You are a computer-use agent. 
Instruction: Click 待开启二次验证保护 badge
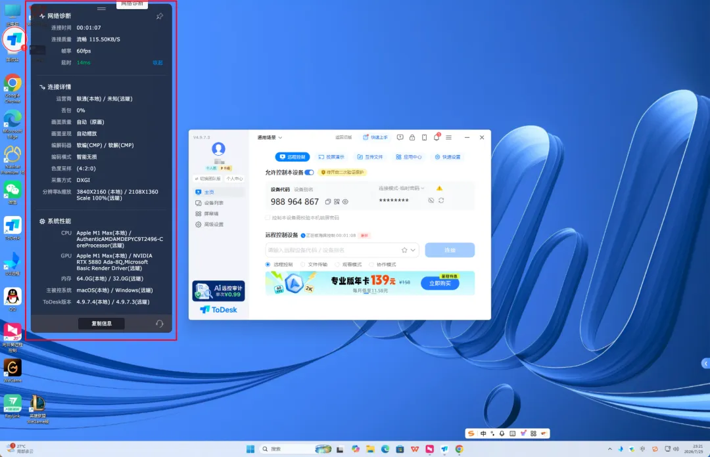[x=343, y=173]
